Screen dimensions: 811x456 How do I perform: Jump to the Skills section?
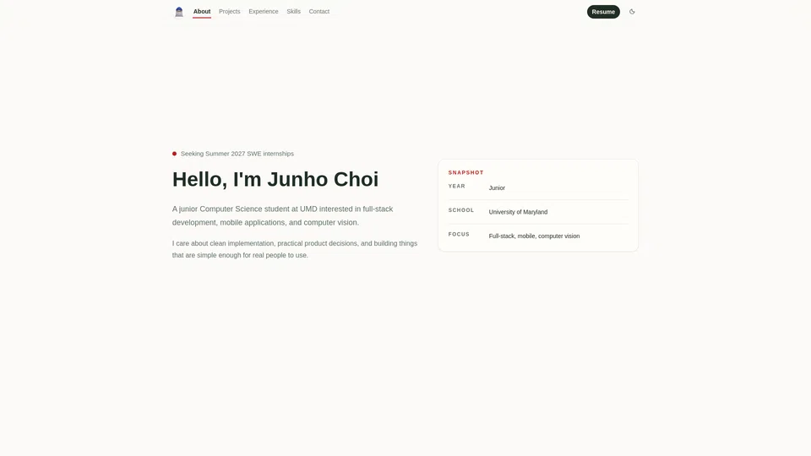coord(293,11)
